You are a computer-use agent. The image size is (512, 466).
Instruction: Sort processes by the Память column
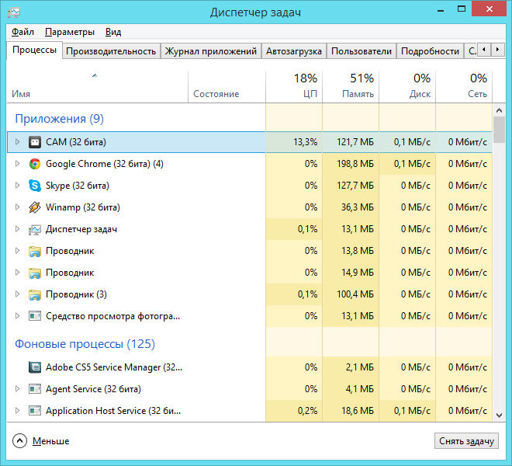point(351,85)
